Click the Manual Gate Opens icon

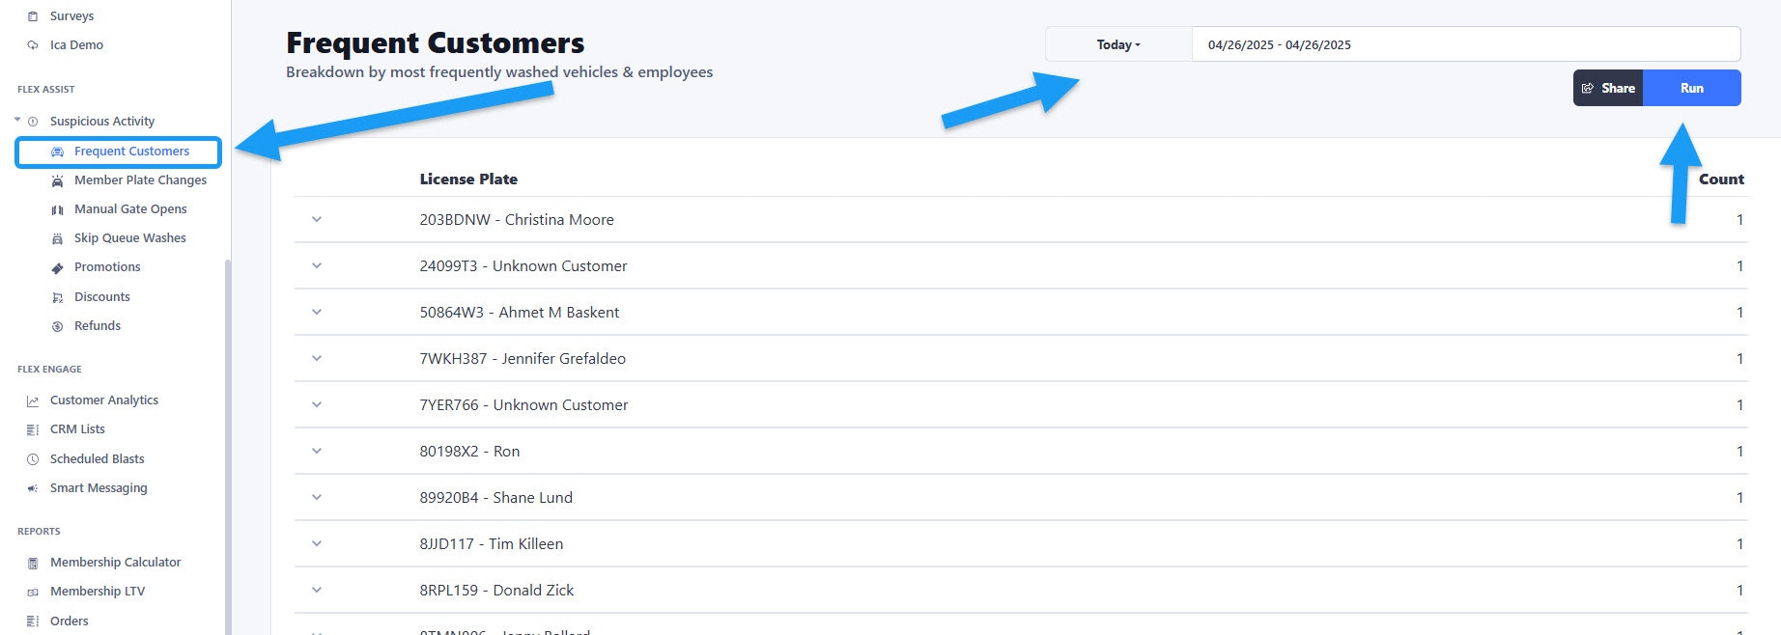click(x=57, y=209)
